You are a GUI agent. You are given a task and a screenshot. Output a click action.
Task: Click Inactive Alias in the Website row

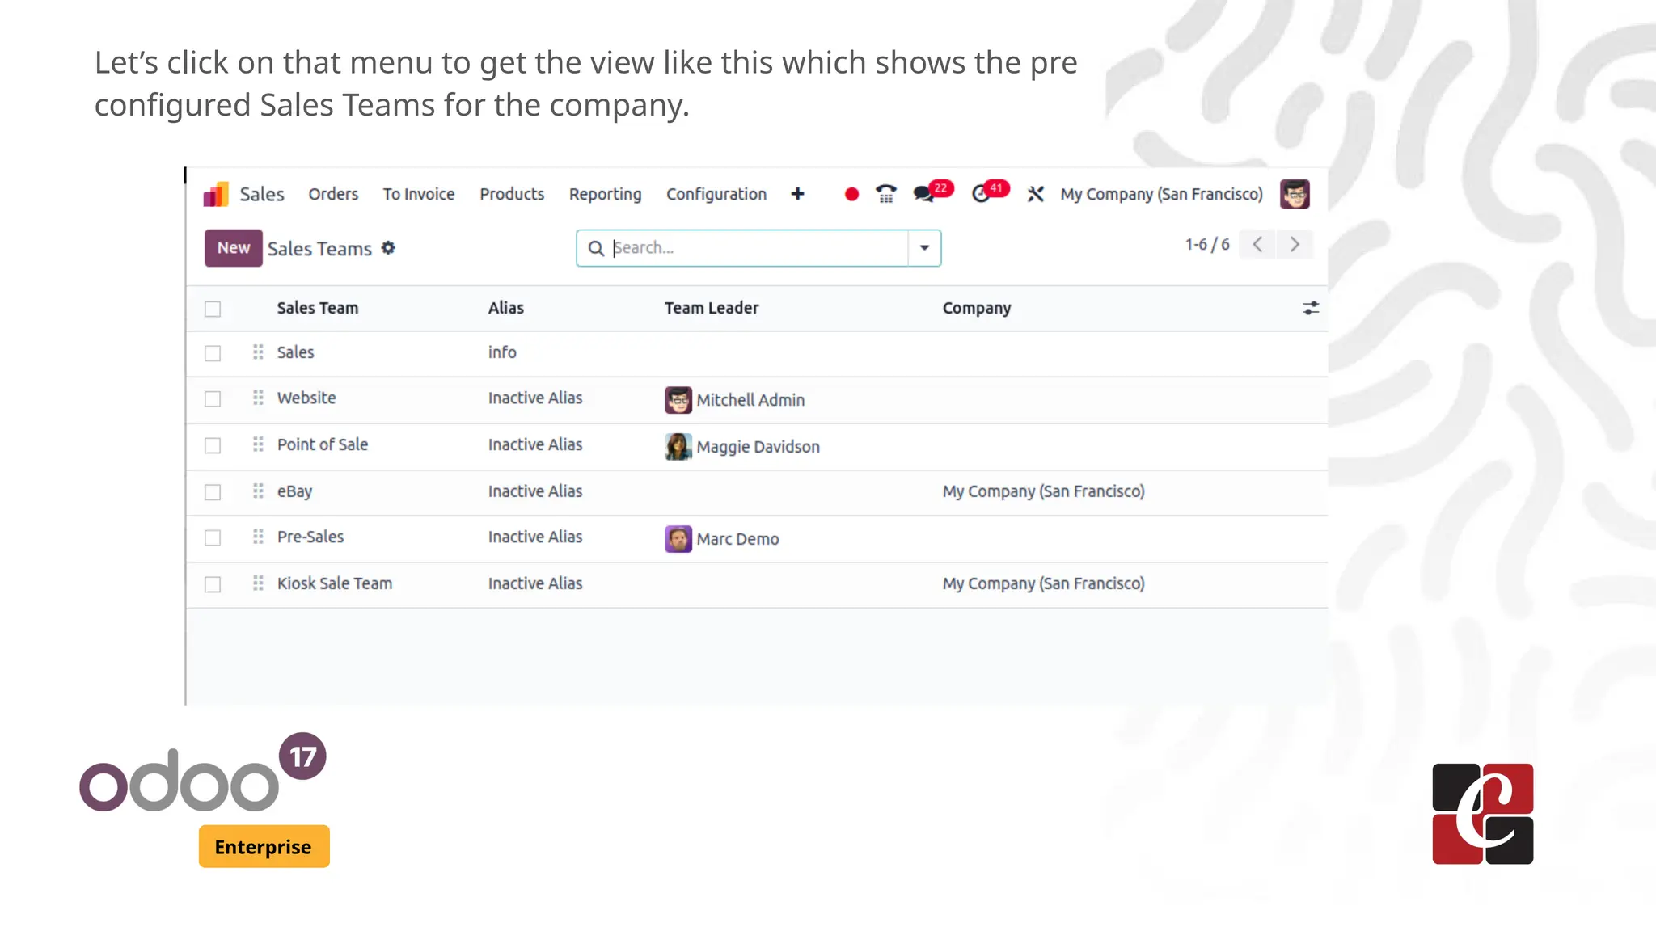coord(535,398)
